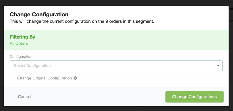Click the Configuration field label
This screenshot has width=233, height=111.
[x=21, y=57]
